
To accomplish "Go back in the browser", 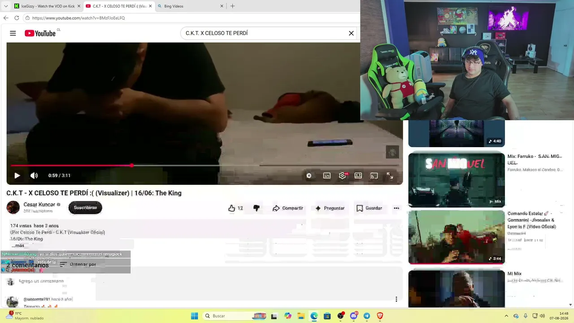I will coord(6,18).
